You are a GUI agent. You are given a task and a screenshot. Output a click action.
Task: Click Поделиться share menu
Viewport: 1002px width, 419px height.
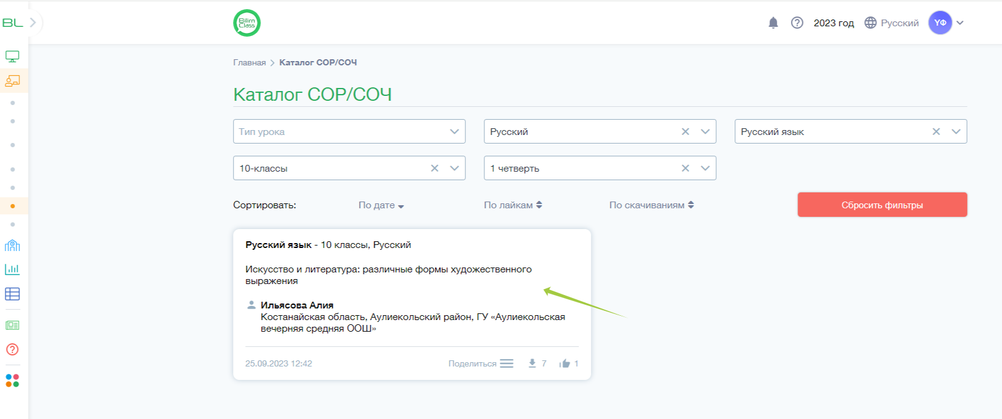pyautogui.click(x=480, y=363)
